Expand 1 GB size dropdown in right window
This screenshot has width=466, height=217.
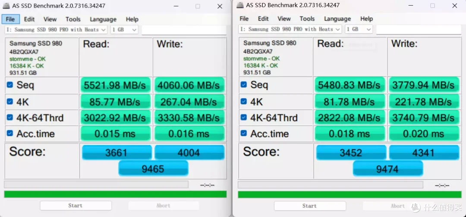click(359, 29)
